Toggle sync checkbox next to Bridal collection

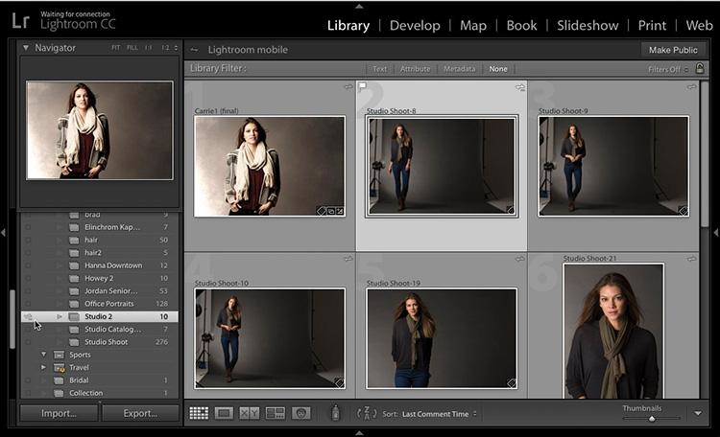(x=28, y=380)
